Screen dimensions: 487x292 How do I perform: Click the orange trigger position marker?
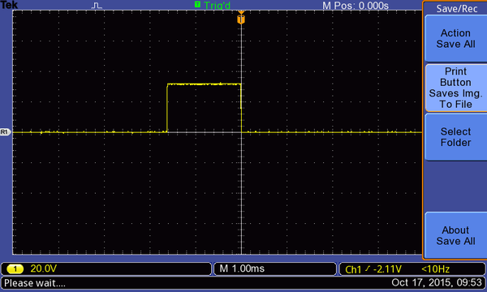point(241,19)
